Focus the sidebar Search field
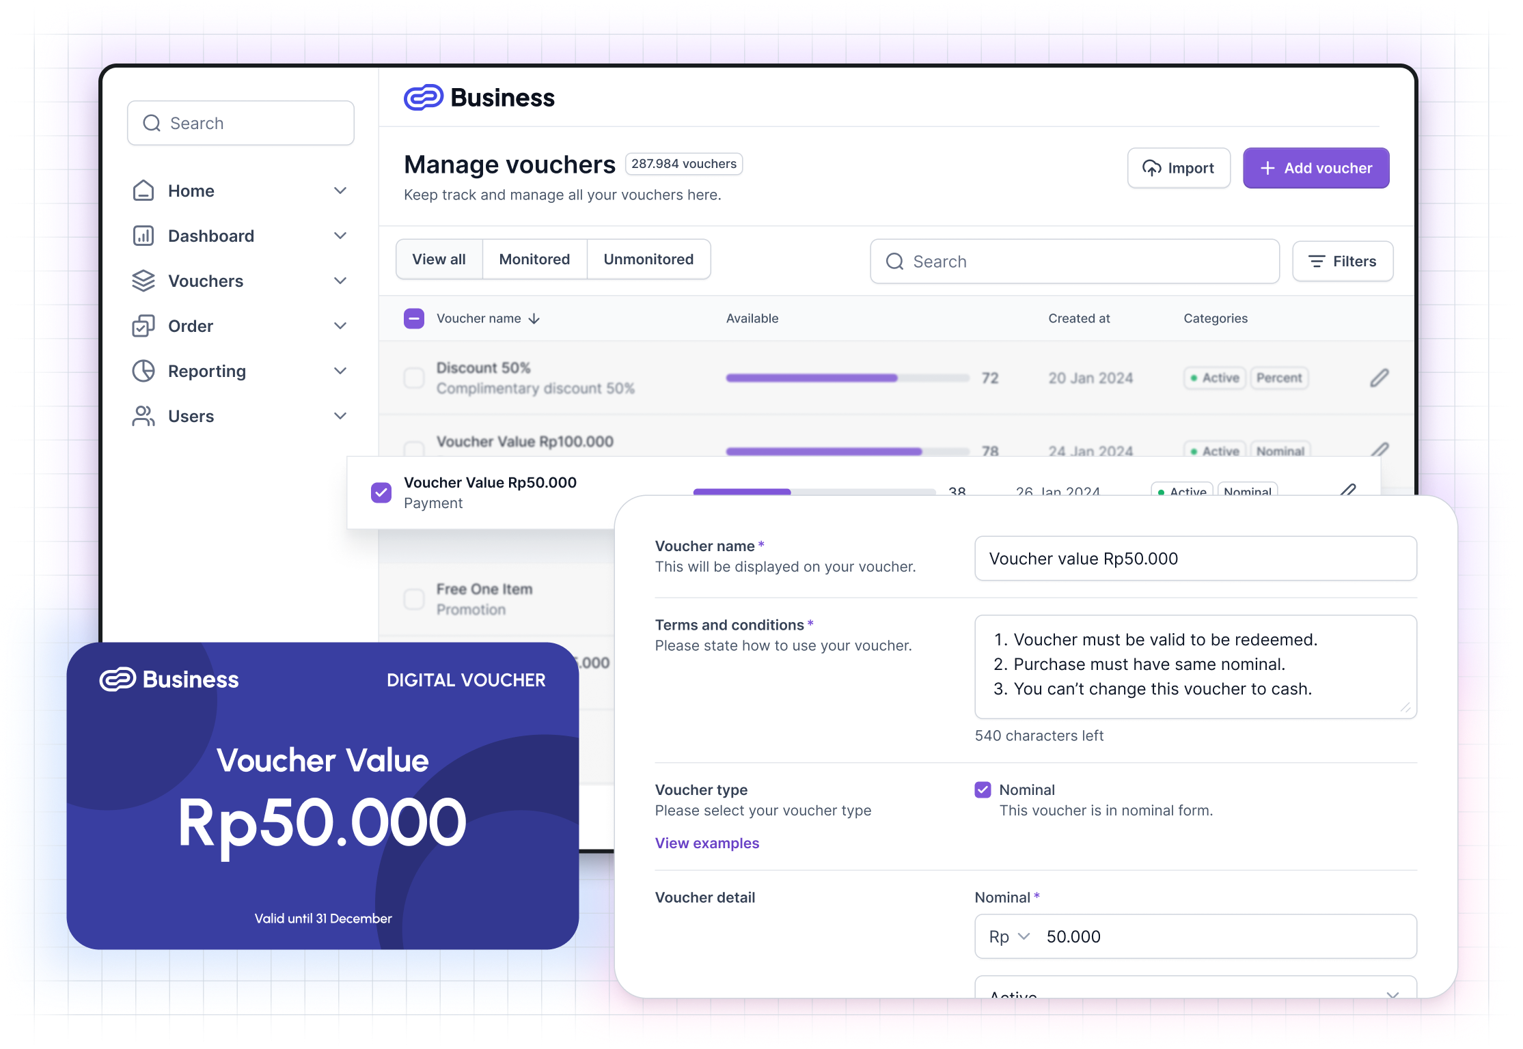Image resolution: width=1523 pixels, height=1049 pixels. click(x=241, y=123)
